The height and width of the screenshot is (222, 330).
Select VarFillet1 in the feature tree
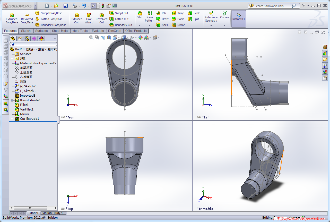click(24, 109)
